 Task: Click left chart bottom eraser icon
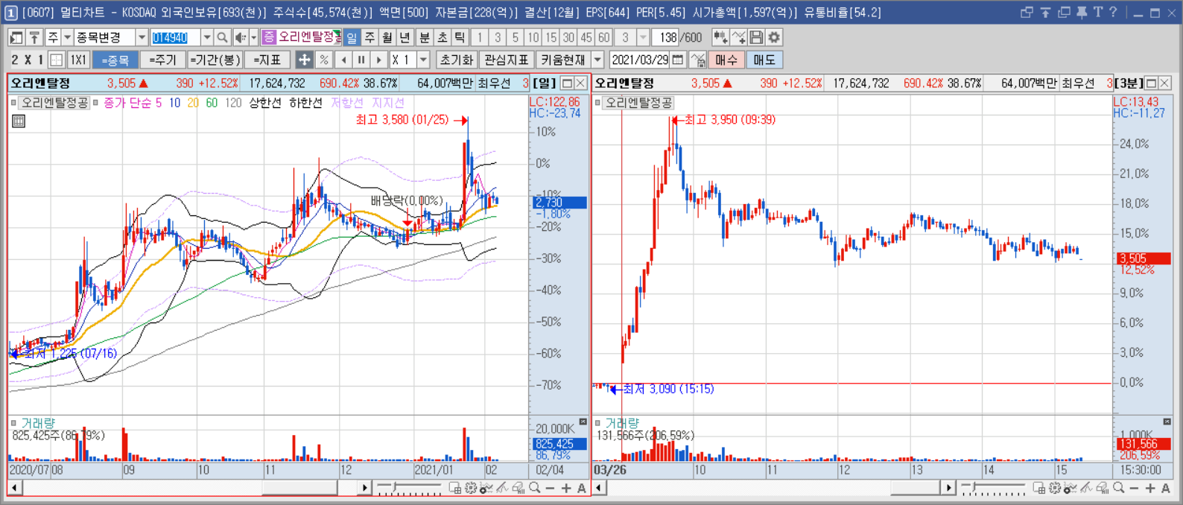coord(518,488)
